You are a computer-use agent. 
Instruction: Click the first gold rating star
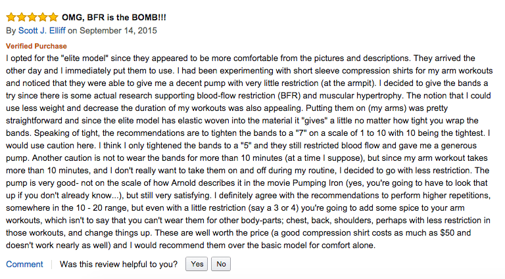(x=11, y=17)
